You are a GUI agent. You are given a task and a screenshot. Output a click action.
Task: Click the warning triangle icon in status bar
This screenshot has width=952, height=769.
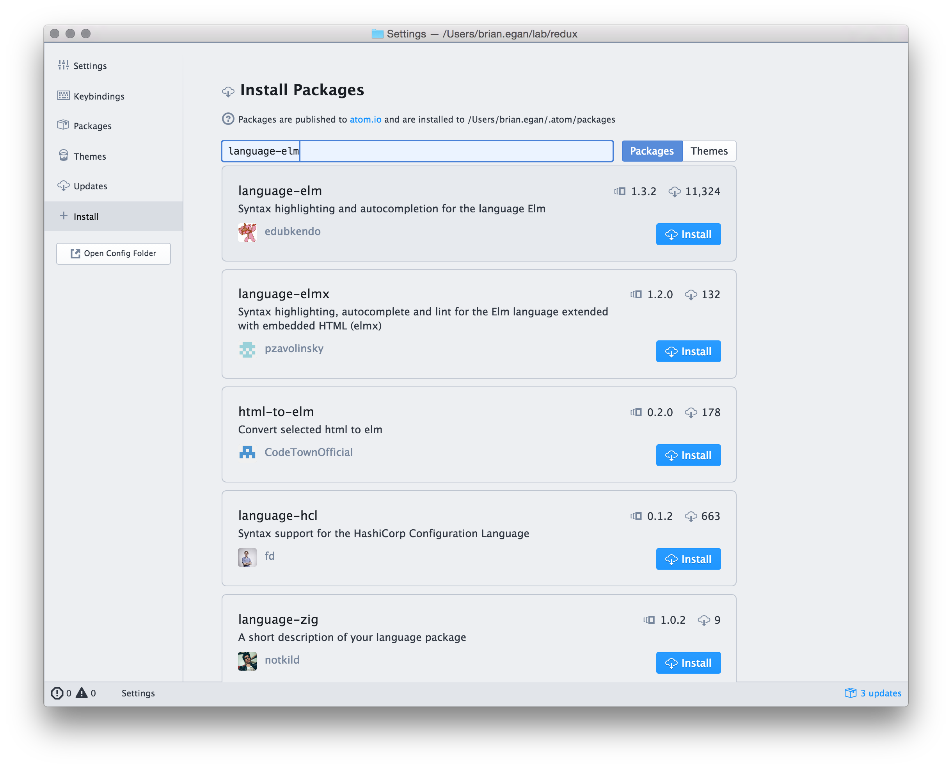coord(82,693)
